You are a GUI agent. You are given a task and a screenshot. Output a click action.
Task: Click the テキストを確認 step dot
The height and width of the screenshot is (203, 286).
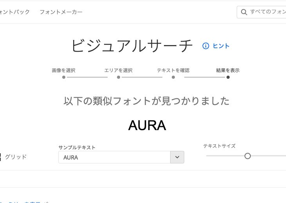tap(173, 77)
